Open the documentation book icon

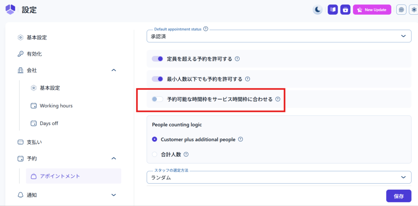click(333, 10)
